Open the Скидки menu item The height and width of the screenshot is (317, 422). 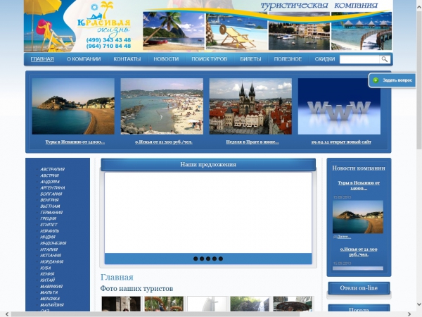coord(324,59)
